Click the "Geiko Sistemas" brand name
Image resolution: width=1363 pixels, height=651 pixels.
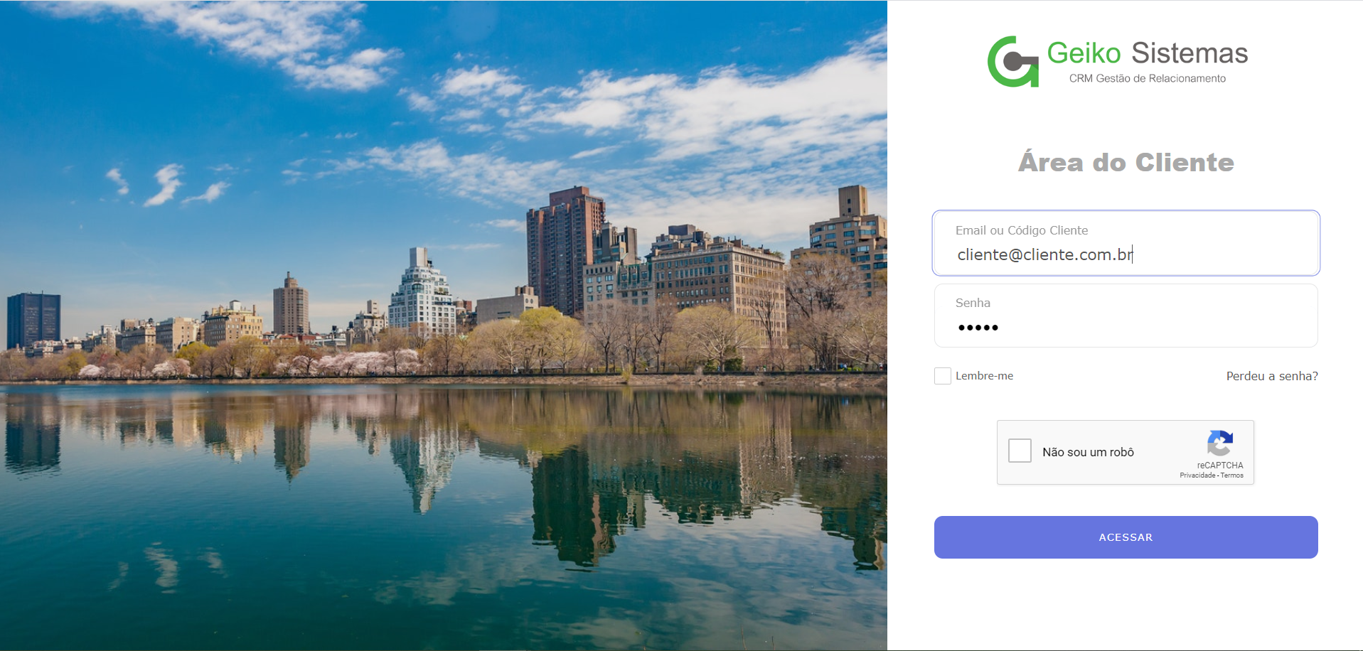coord(1147,53)
